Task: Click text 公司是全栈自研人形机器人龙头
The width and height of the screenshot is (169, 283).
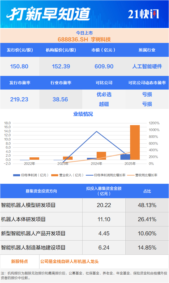Action: [69, 262]
